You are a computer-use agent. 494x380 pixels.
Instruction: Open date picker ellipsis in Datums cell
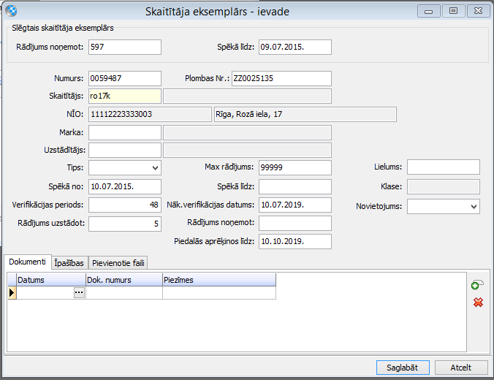coord(79,292)
